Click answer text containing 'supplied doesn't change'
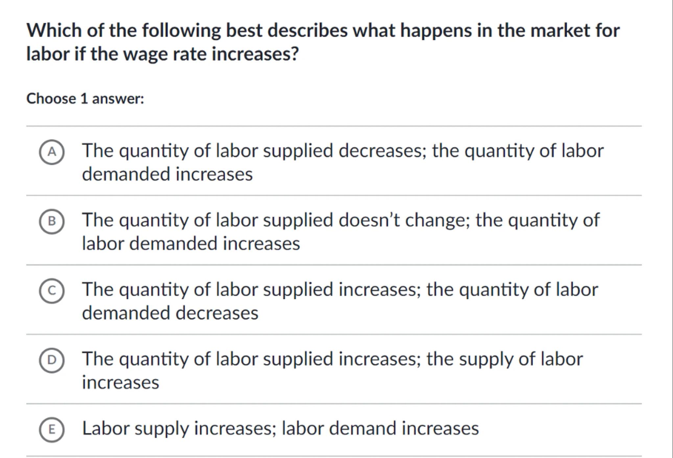This screenshot has height=458, width=673. click(340, 220)
